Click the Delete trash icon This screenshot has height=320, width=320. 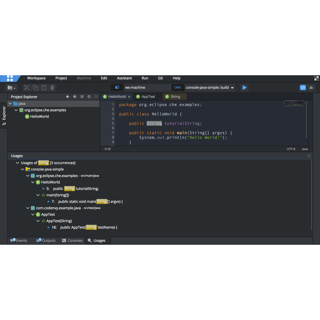point(52,87)
